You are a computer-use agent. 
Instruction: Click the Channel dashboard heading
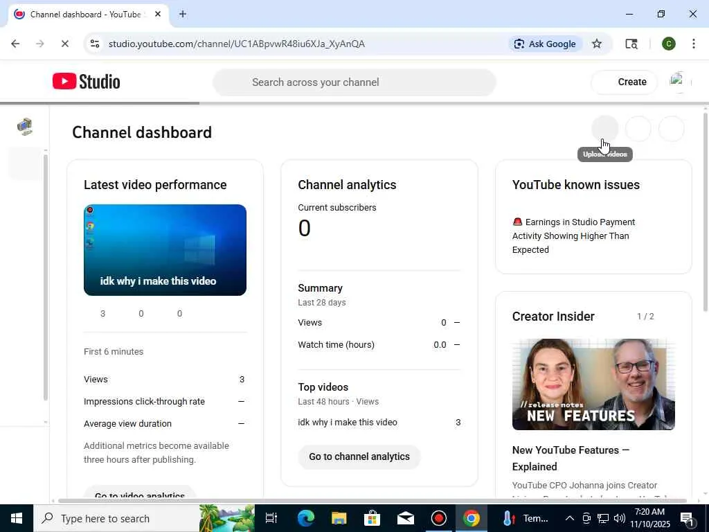pos(142,132)
